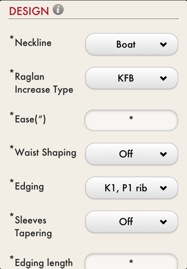Focus the Edging length input field

tap(131, 261)
